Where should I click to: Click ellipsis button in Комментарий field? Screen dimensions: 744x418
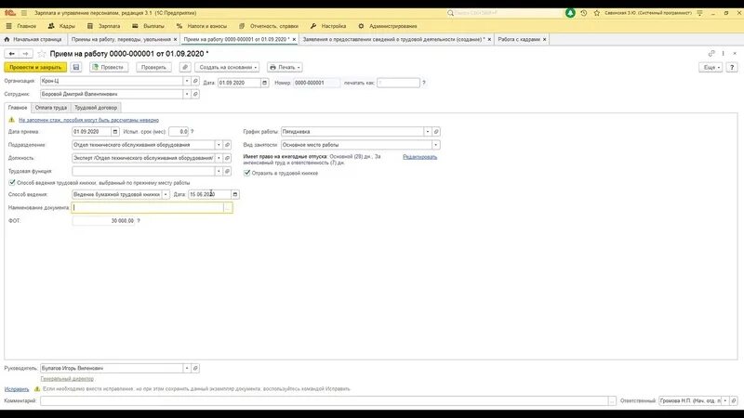coord(612,401)
